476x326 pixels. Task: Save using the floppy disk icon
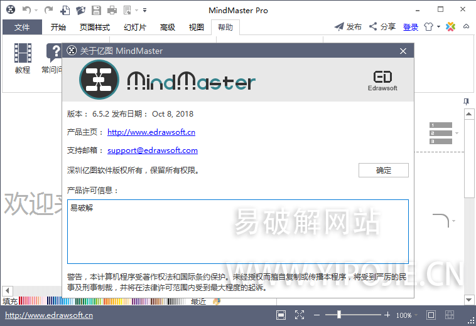[96, 10]
